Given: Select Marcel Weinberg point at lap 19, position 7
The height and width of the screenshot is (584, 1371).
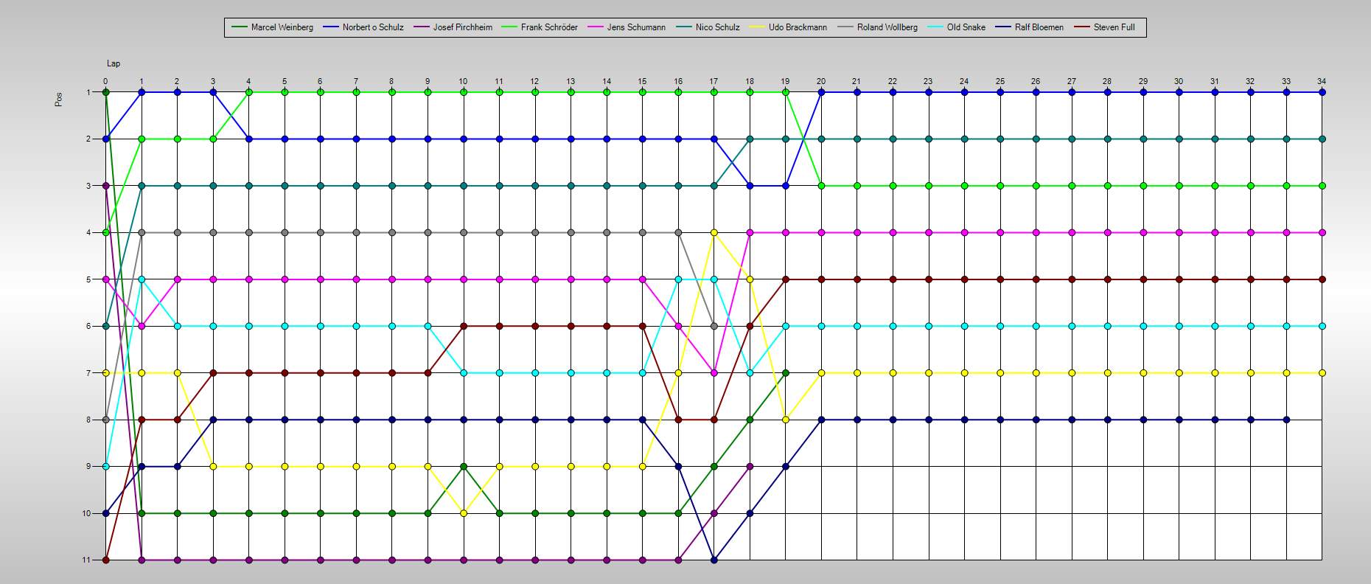Looking at the screenshot, I should (x=786, y=373).
